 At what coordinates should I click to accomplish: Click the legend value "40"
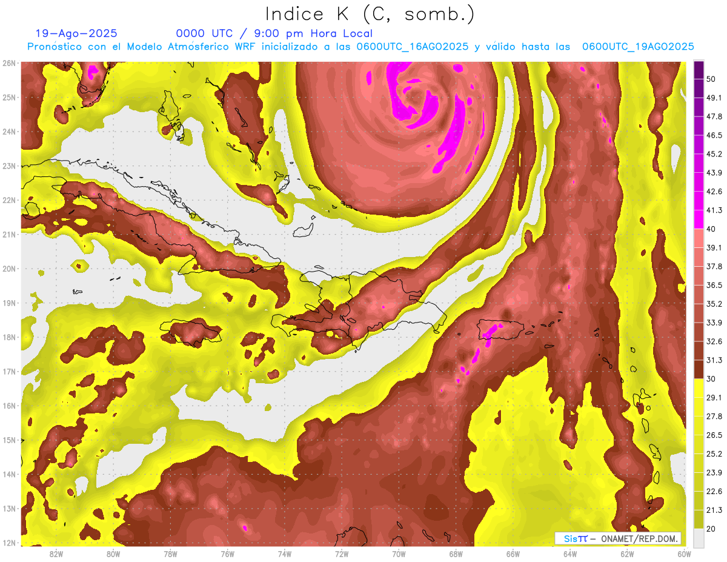(x=711, y=229)
